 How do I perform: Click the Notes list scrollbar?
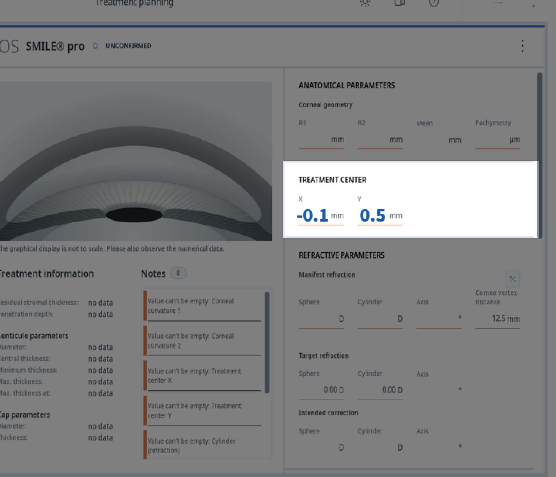pyautogui.click(x=267, y=342)
